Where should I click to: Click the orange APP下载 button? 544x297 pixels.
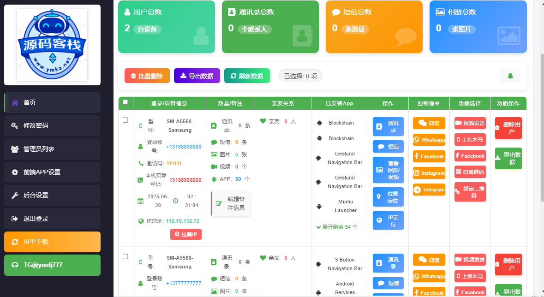click(x=53, y=242)
